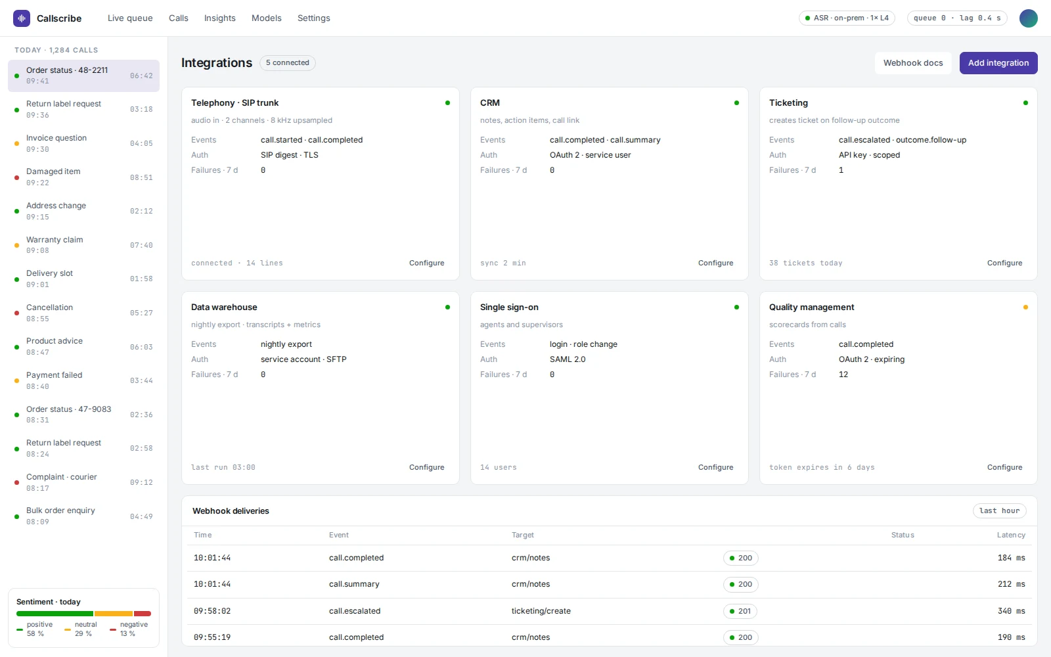This screenshot has width=1051, height=657.
Task: Click the 5 connected badge
Action: [x=288, y=63]
